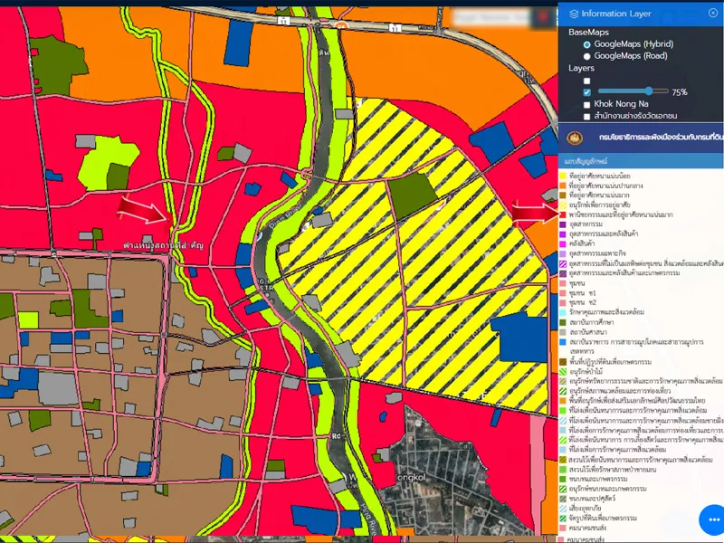Click the Information Layer stack icon
724x543 pixels.
574,14
